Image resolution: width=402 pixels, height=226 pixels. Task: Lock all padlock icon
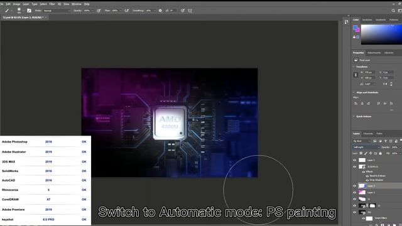380,153
